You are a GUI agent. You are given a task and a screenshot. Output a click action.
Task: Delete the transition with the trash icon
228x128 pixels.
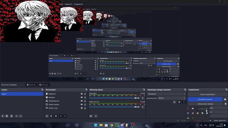(179, 102)
